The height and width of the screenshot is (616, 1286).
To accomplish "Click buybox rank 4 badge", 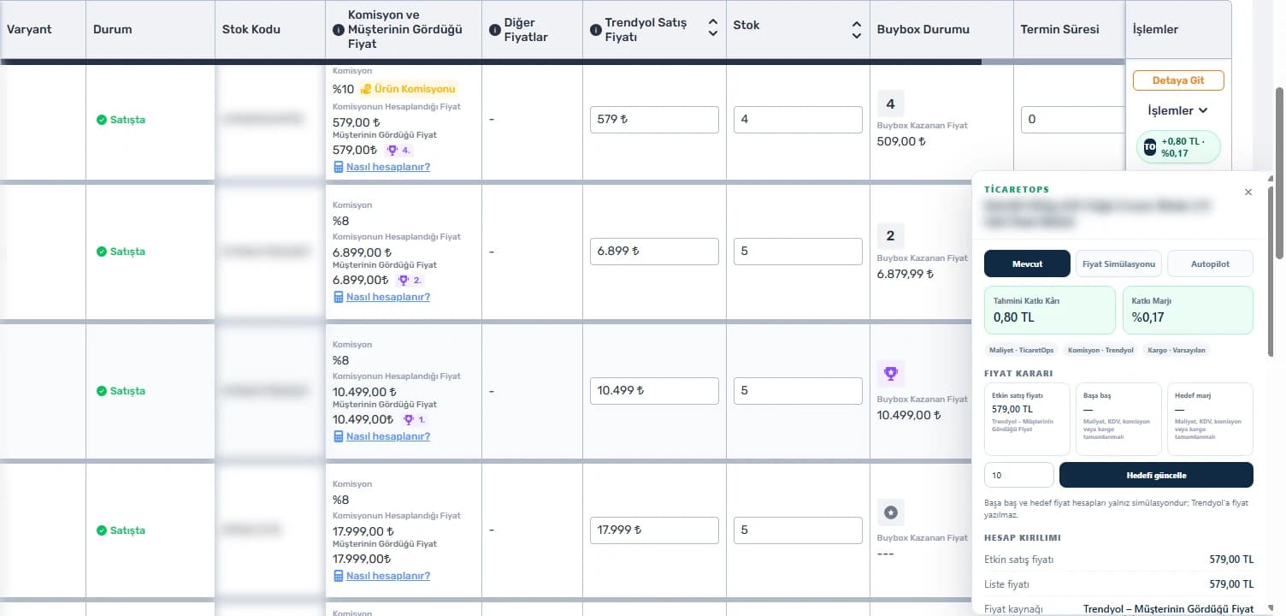I will [890, 104].
